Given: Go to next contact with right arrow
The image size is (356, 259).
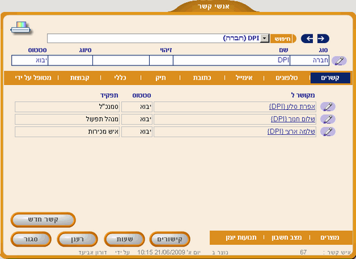Looking at the screenshot, I should [323, 38].
